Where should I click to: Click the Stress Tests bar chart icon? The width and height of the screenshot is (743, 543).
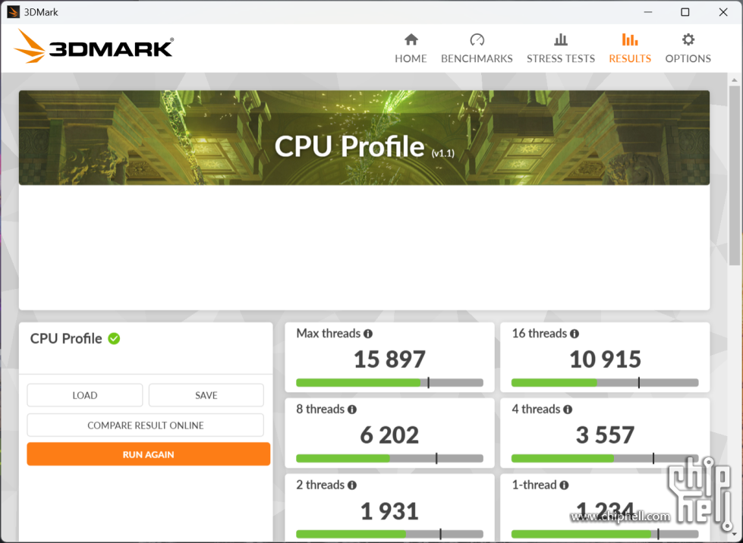tap(561, 39)
